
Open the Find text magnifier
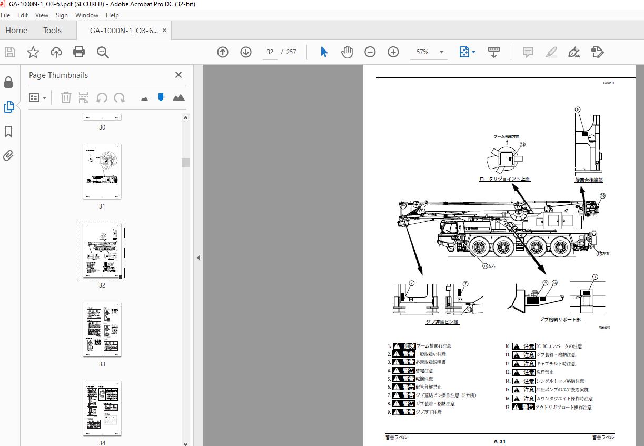point(103,52)
